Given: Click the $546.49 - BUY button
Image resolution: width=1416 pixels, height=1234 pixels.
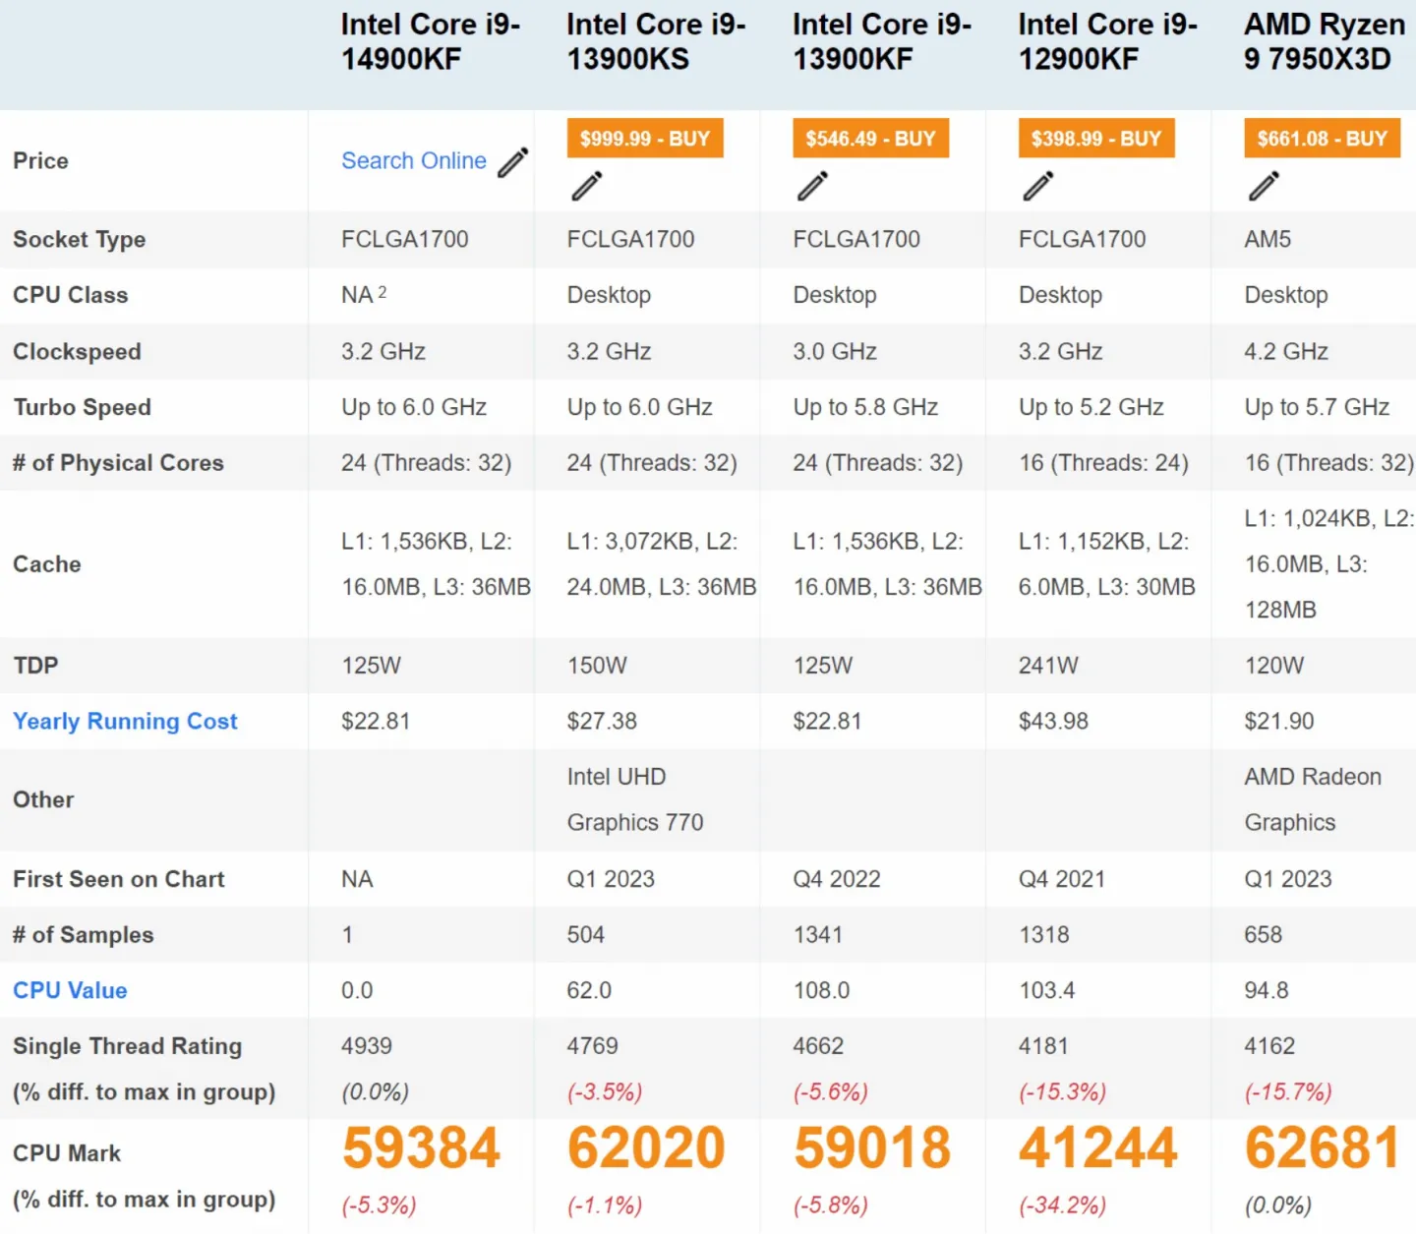Looking at the screenshot, I should pos(871,139).
